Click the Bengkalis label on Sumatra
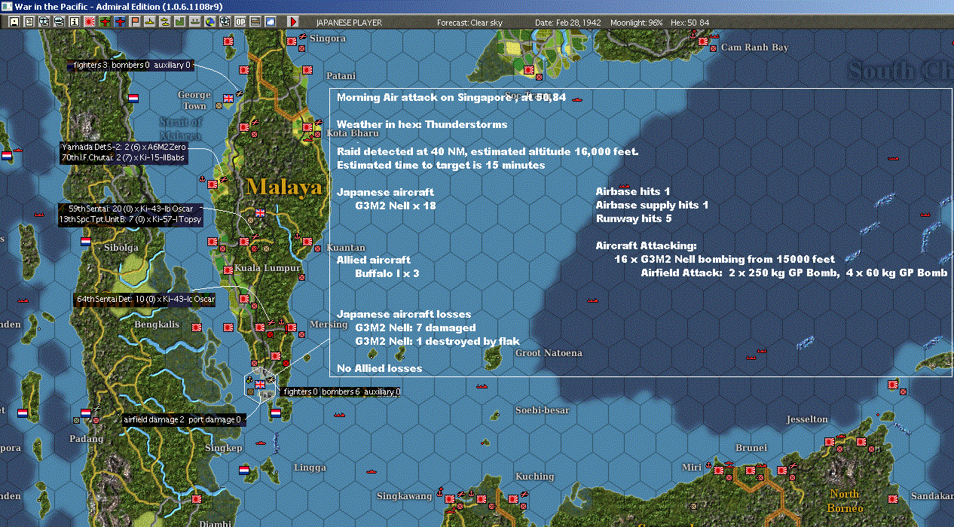 coord(157,324)
